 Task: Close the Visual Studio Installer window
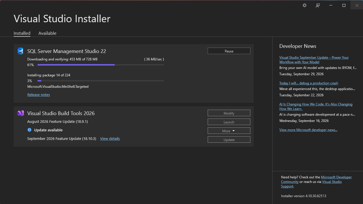click(357, 5)
